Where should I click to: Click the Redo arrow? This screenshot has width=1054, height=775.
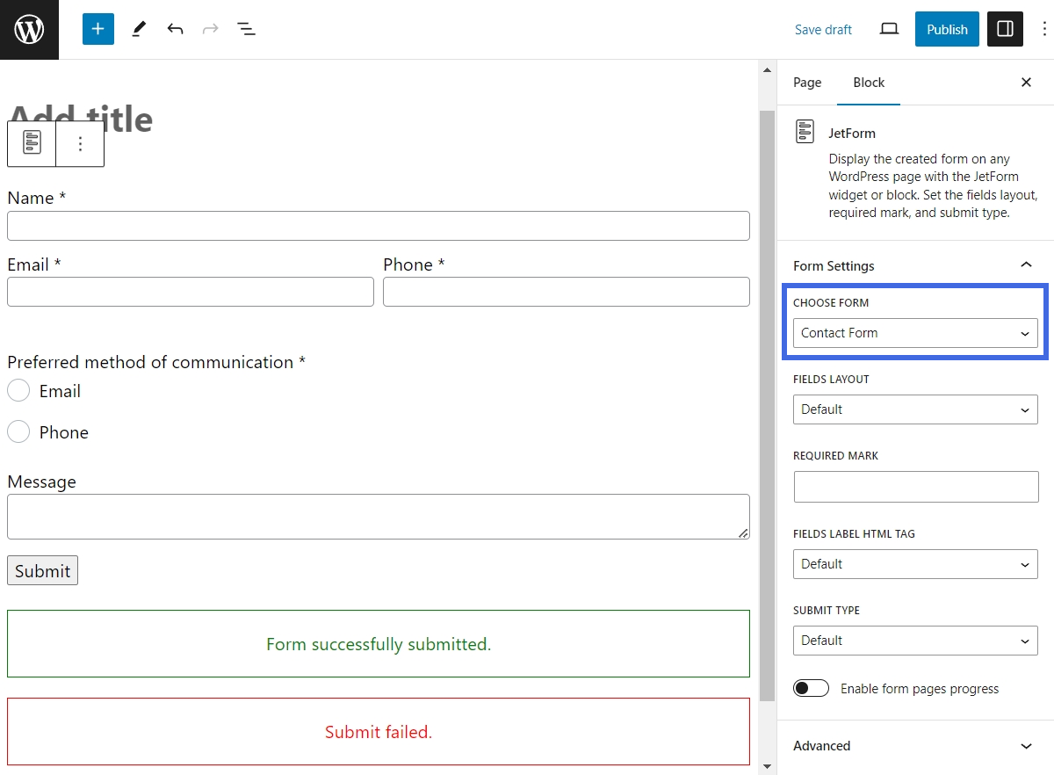pyautogui.click(x=210, y=29)
